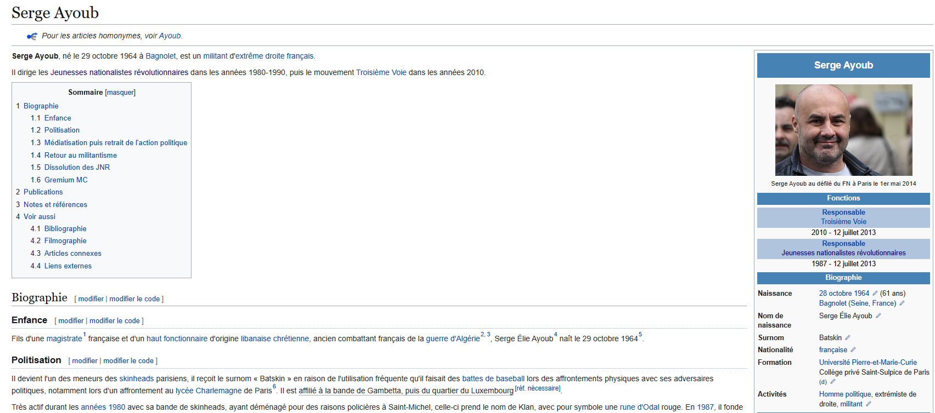
Task: Open the libanaise chrétienne link
Action: (275, 339)
